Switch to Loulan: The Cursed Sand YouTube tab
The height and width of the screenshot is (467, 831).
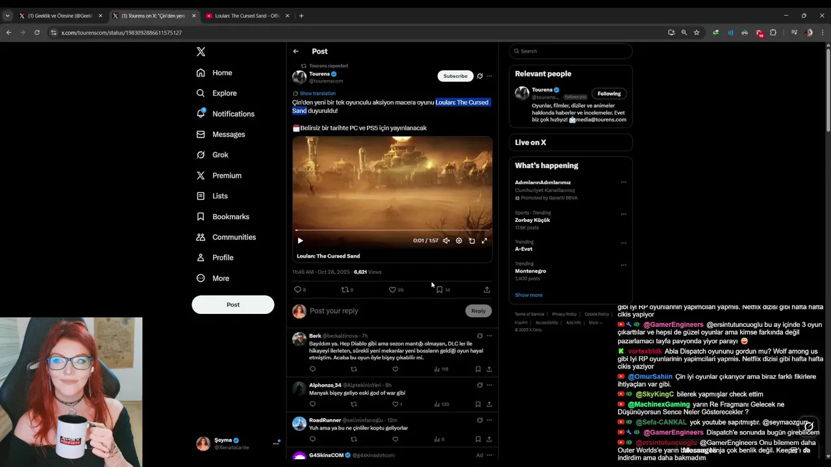click(x=247, y=16)
